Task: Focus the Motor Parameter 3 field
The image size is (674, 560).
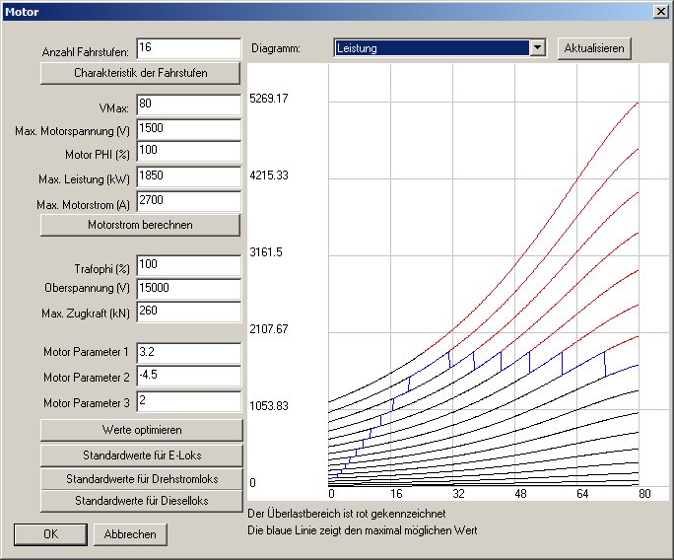Action: [189, 401]
